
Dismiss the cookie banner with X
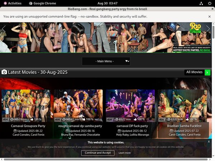click(x=209, y=142)
